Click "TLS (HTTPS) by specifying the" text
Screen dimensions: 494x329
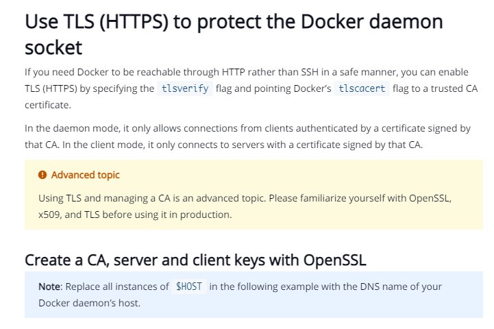[x=90, y=88]
